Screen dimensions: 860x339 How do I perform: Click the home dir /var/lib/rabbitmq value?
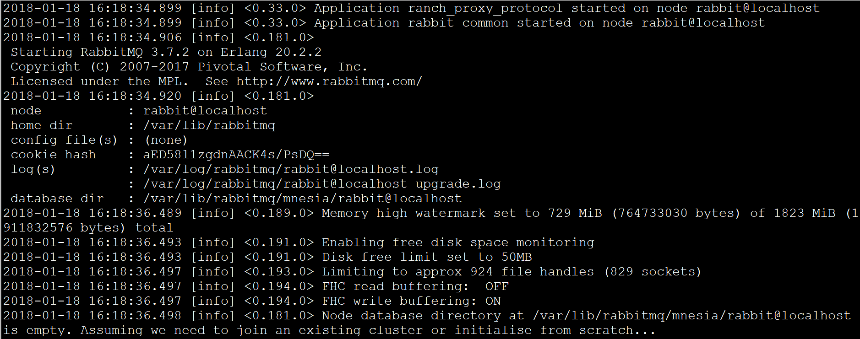(209, 125)
